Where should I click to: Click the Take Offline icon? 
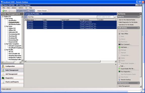[x=119, y=34]
